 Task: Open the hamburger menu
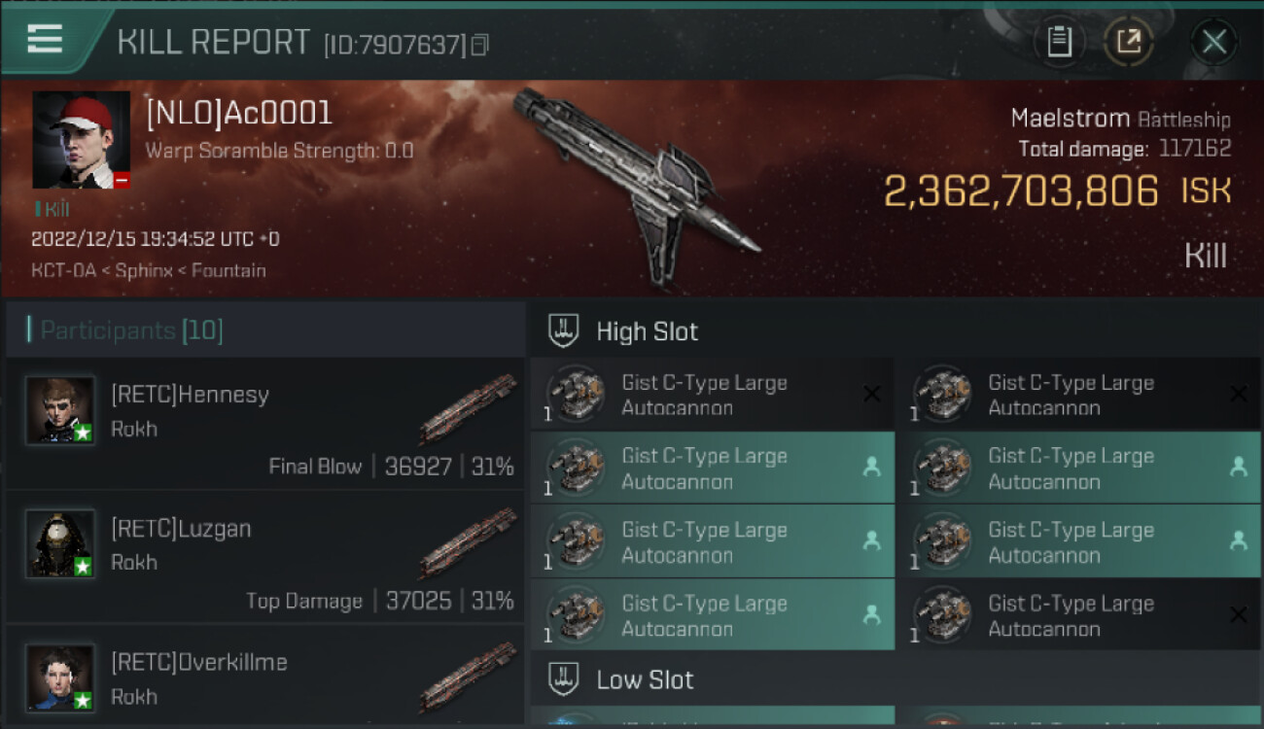[x=45, y=40]
